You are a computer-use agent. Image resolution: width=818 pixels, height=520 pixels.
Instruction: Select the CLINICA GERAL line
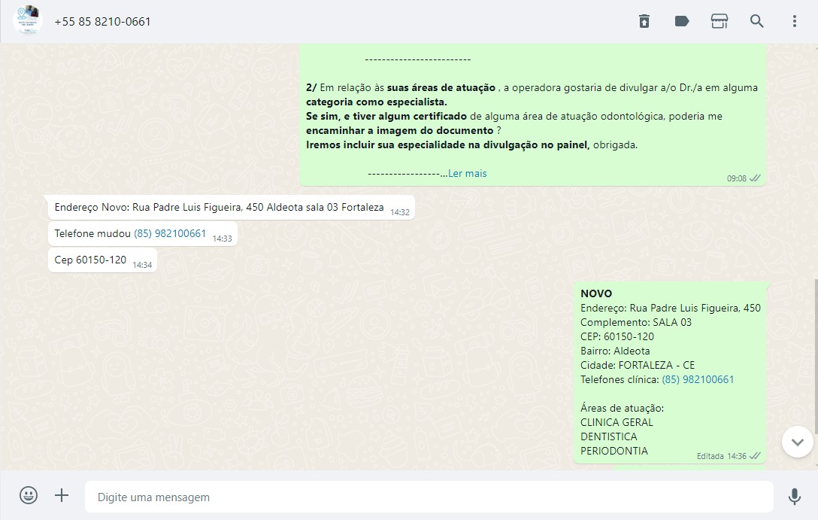617,422
